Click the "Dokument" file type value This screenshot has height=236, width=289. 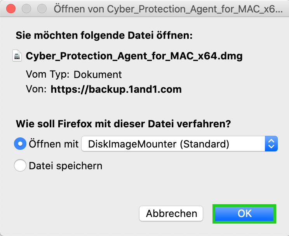tap(97, 75)
